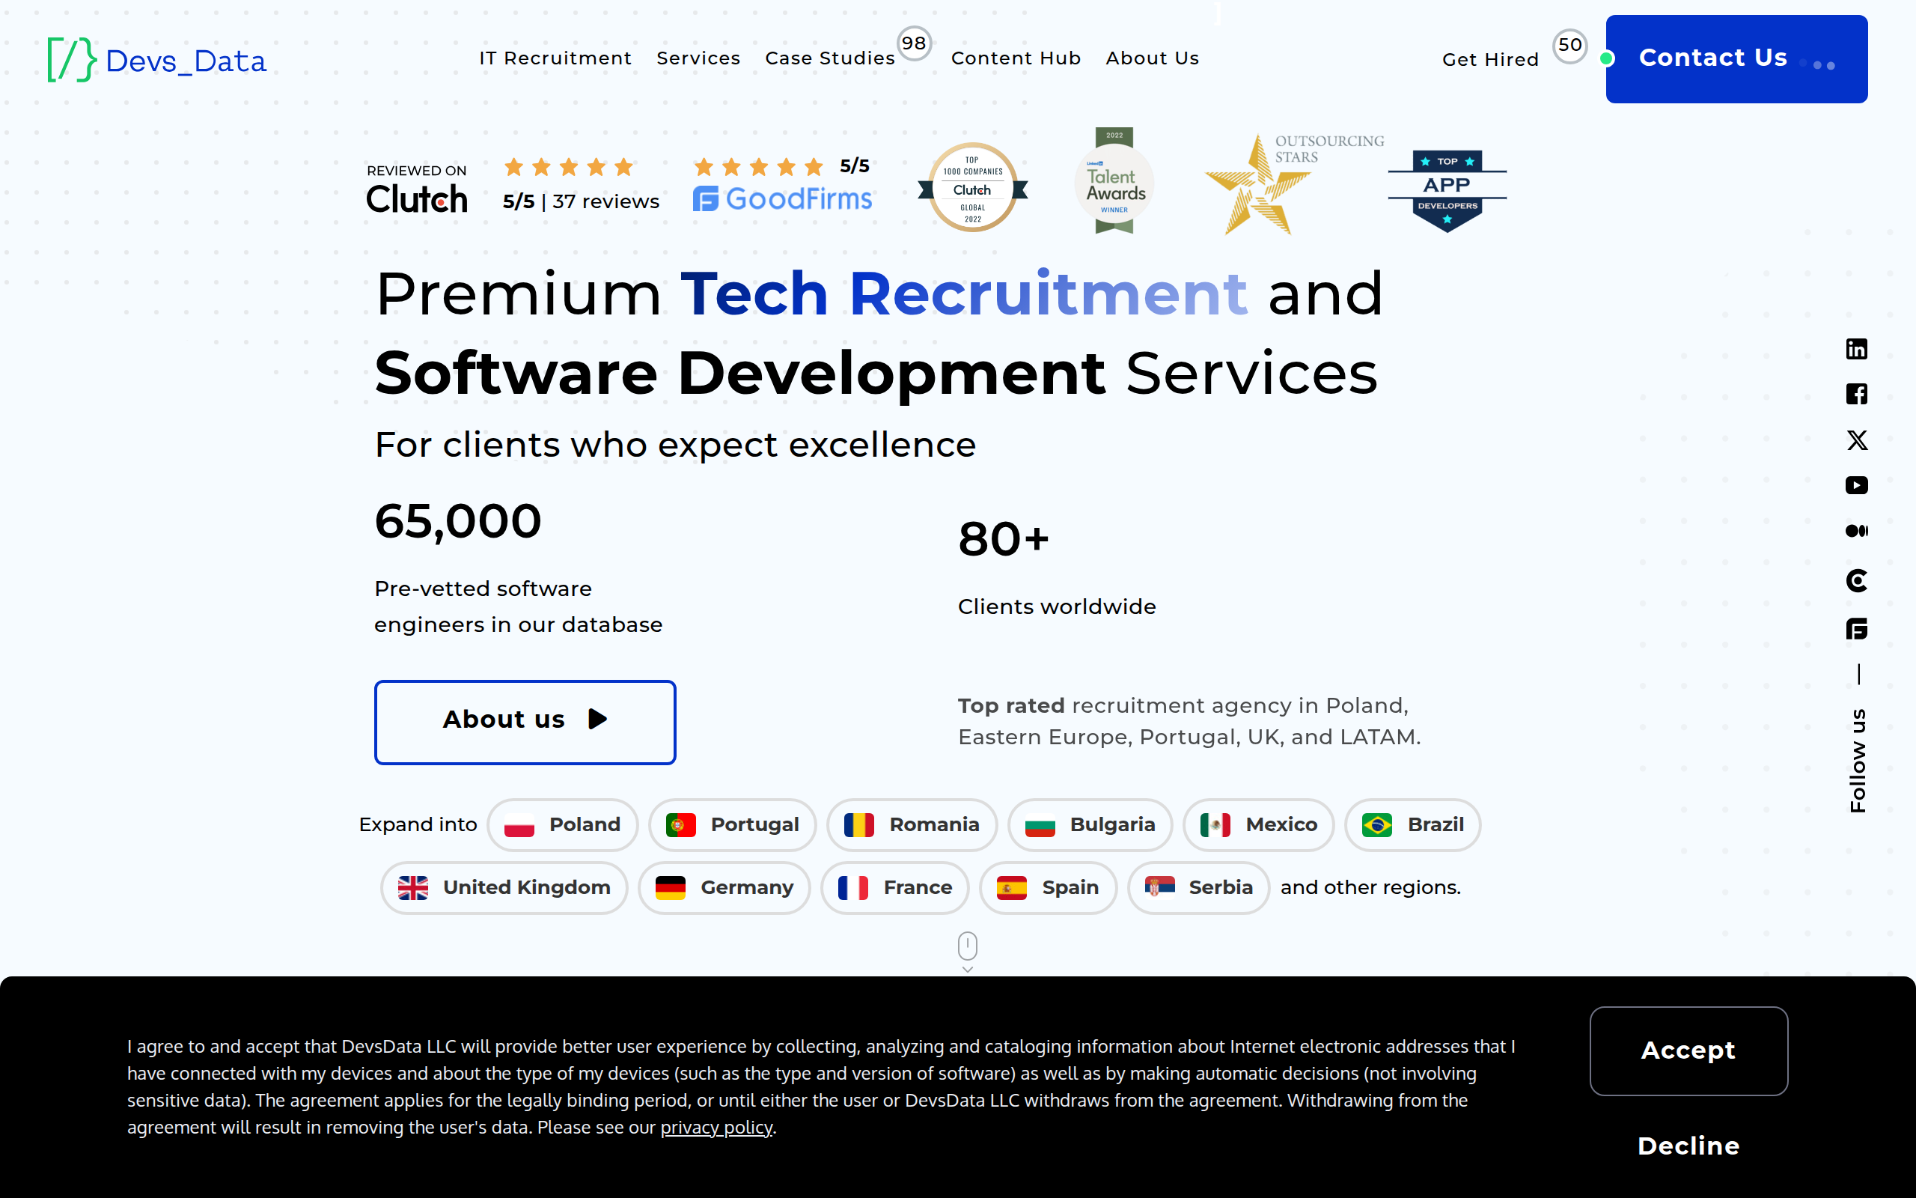
Task: Open the X (Twitter) social icon
Action: click(1856, 440)
